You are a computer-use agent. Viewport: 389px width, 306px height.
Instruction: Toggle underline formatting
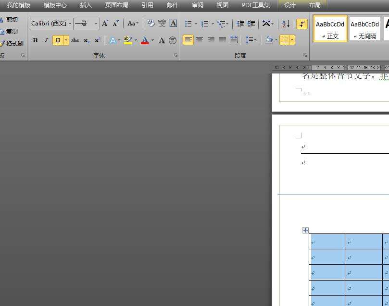click(58, 40)
